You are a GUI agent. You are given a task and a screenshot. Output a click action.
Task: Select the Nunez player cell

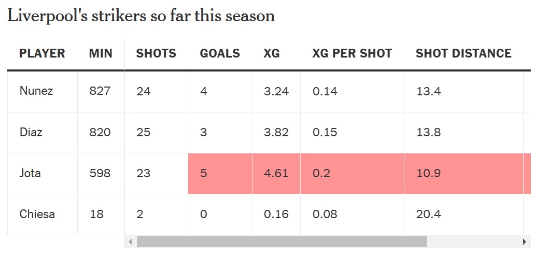(36, 91)
